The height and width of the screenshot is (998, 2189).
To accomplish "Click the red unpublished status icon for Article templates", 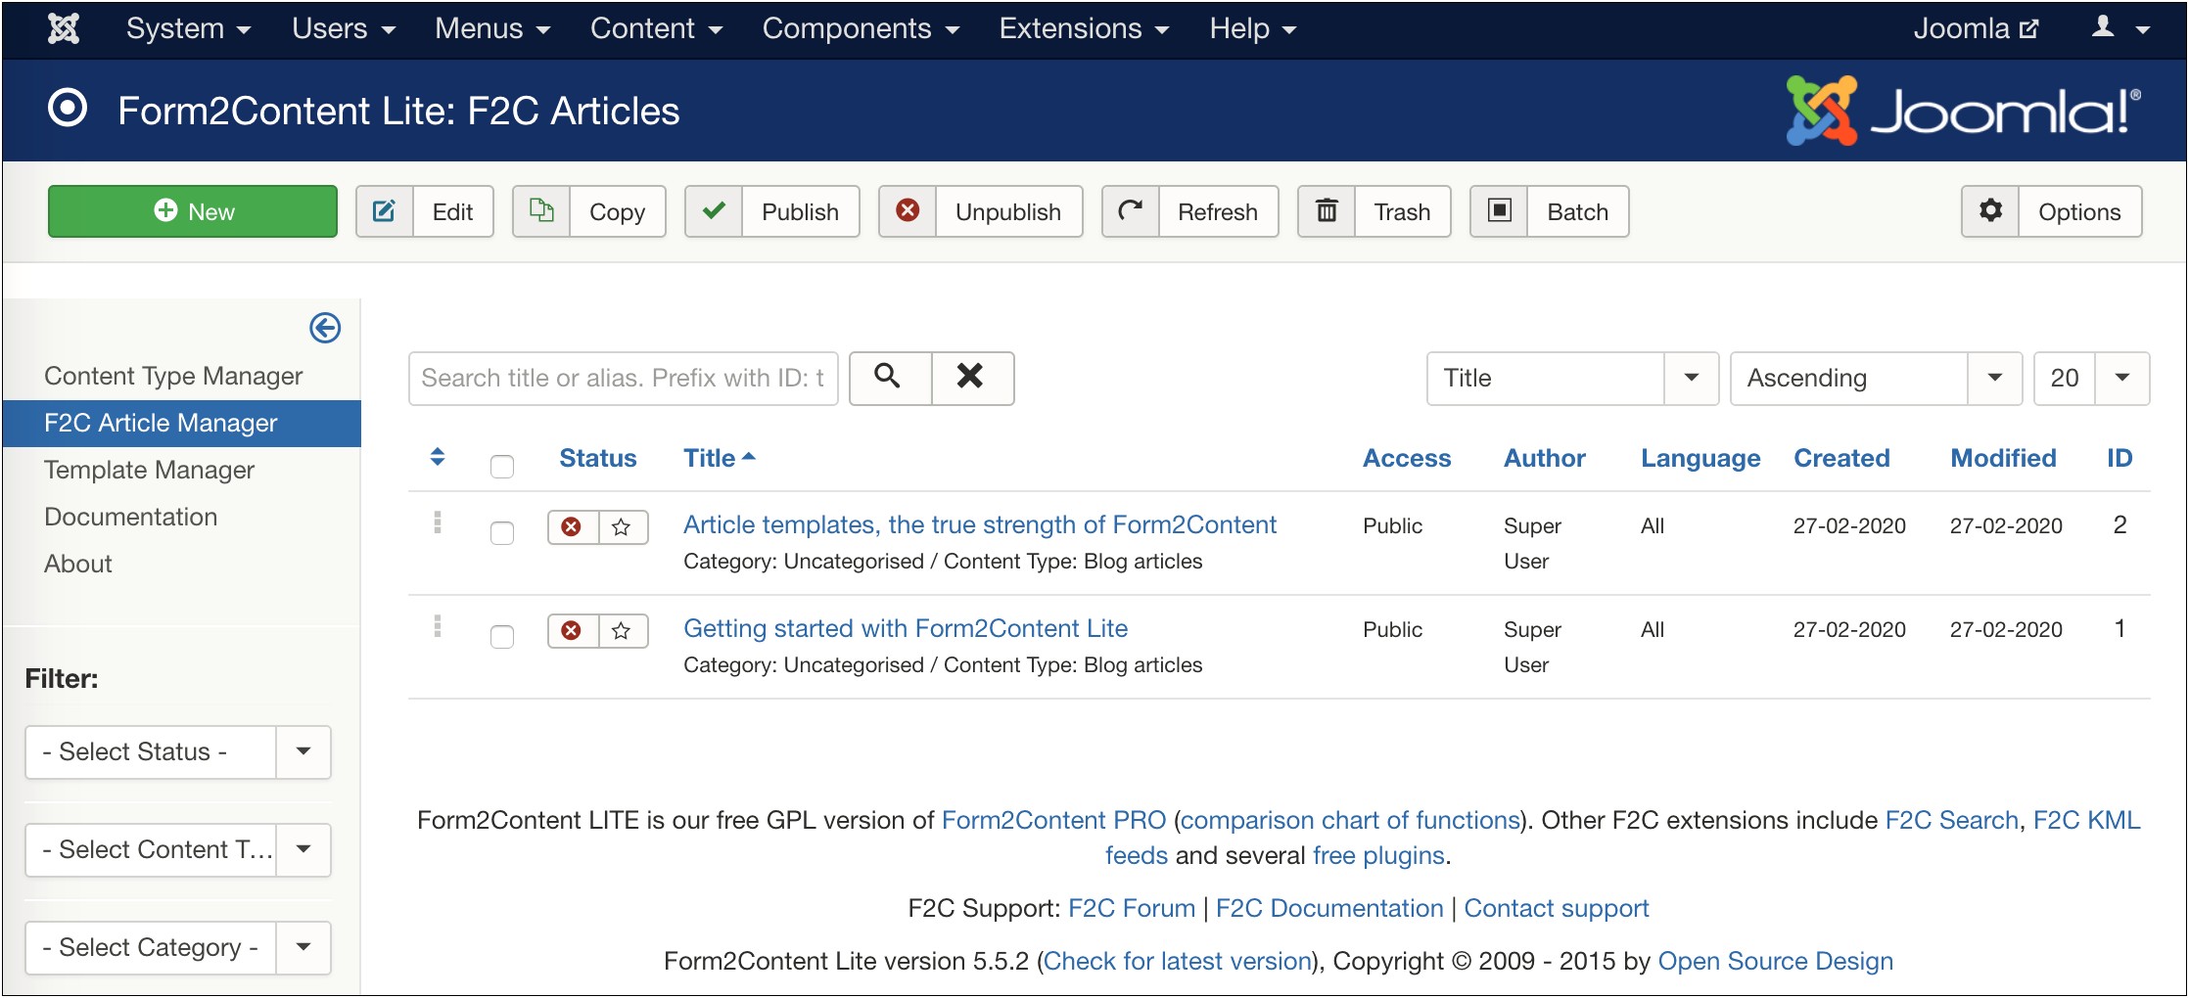I will tap(572, 527).
